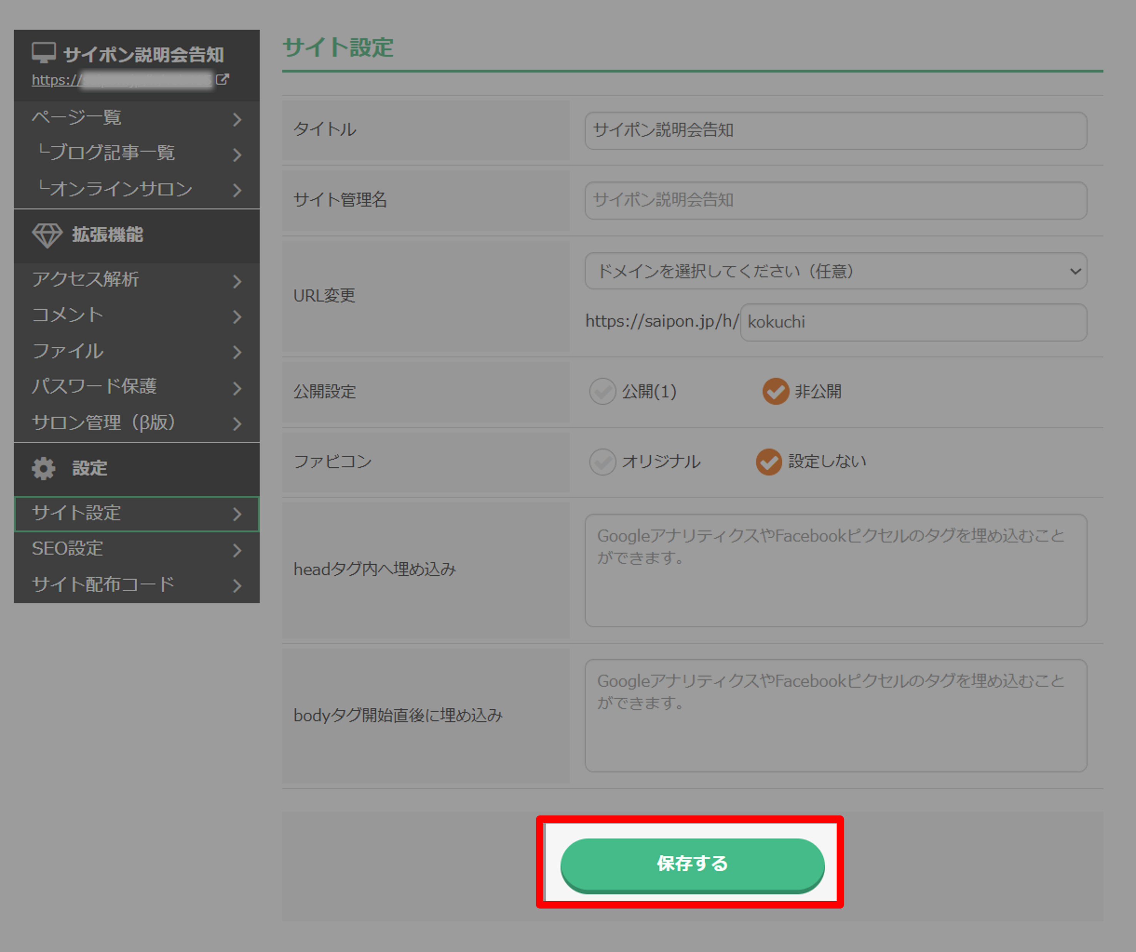This screenshot has height=952, width=1136.
Task: Click the external link icon beside the URL
Action: point(222,80)
